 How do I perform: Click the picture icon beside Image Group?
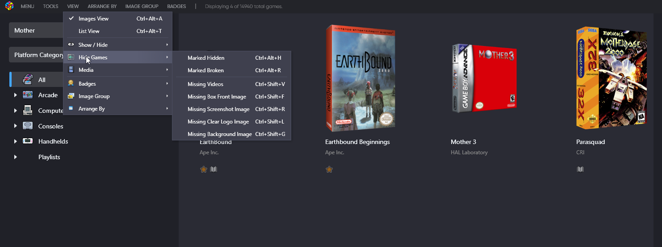pos(71,96)
